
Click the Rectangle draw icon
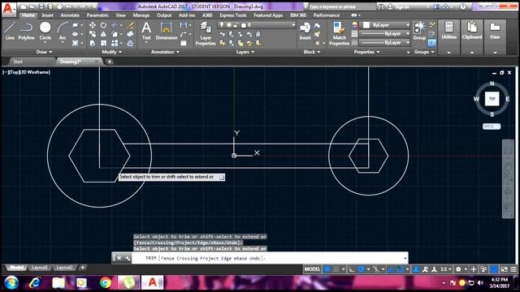(x=76, y=25)
